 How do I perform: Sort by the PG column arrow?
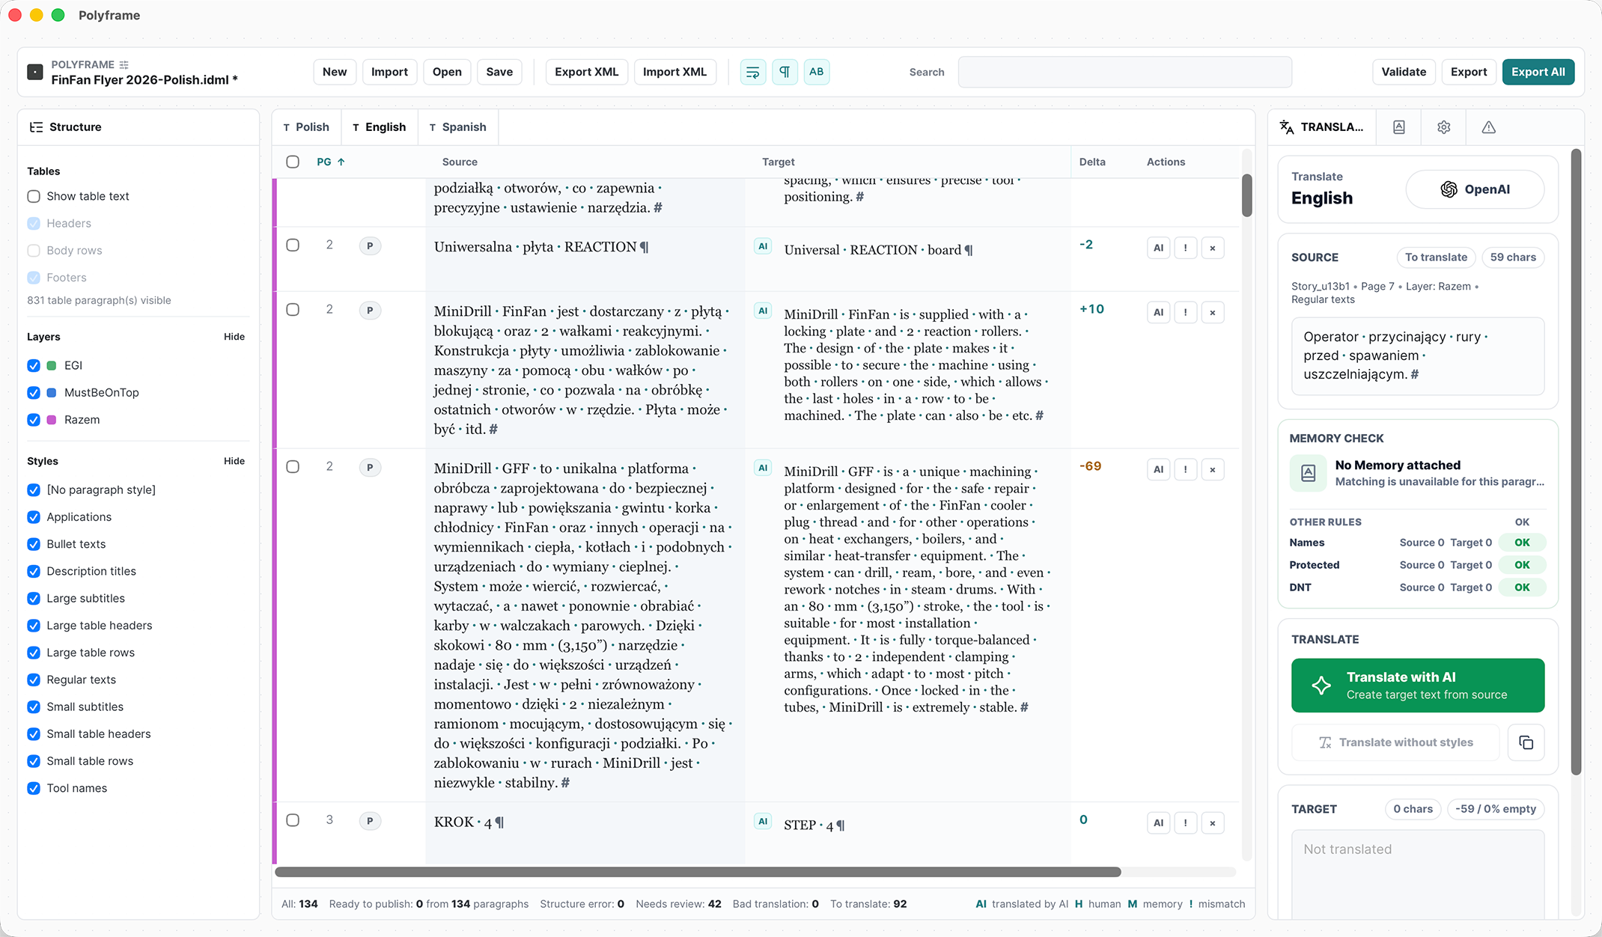(341, 162)
